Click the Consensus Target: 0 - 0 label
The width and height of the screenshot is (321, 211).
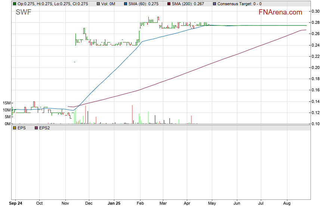pyautogui.click(x=239, y=4)
